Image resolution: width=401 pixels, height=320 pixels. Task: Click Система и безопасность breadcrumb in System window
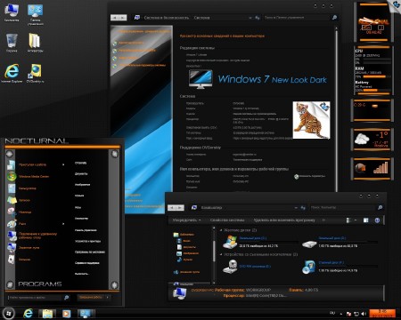tap(166, 18)
